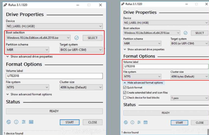This screenshot has width=209, height=135.
Task: Enable Check device for bad blocks
Action: [x=125, y=97]
